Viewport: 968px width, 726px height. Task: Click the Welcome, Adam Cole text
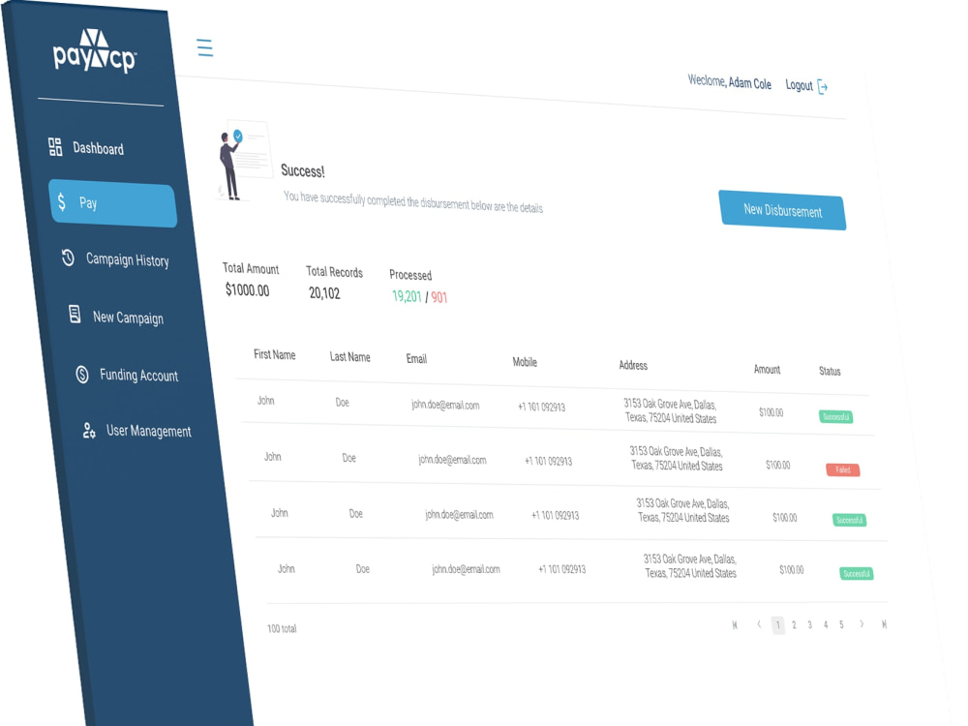(729, 81)
